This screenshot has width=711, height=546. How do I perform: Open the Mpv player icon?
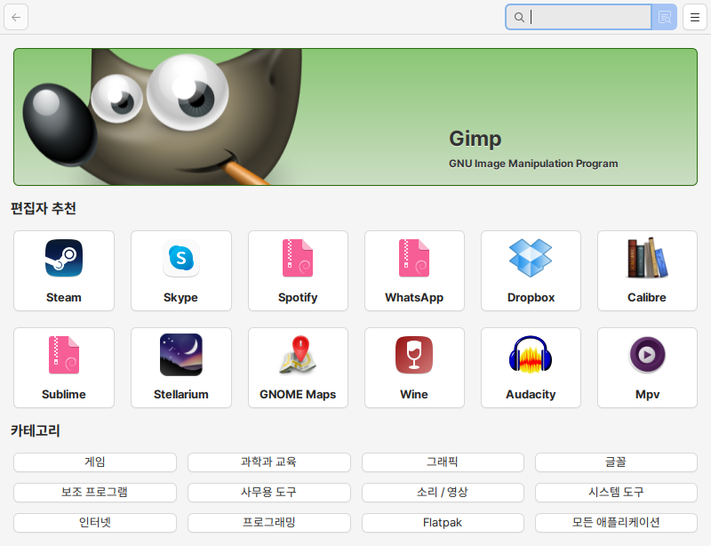647,356
